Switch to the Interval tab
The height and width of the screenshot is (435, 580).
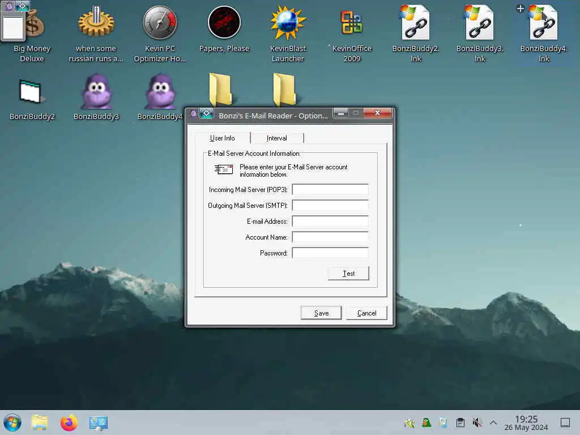pos(276,138)
